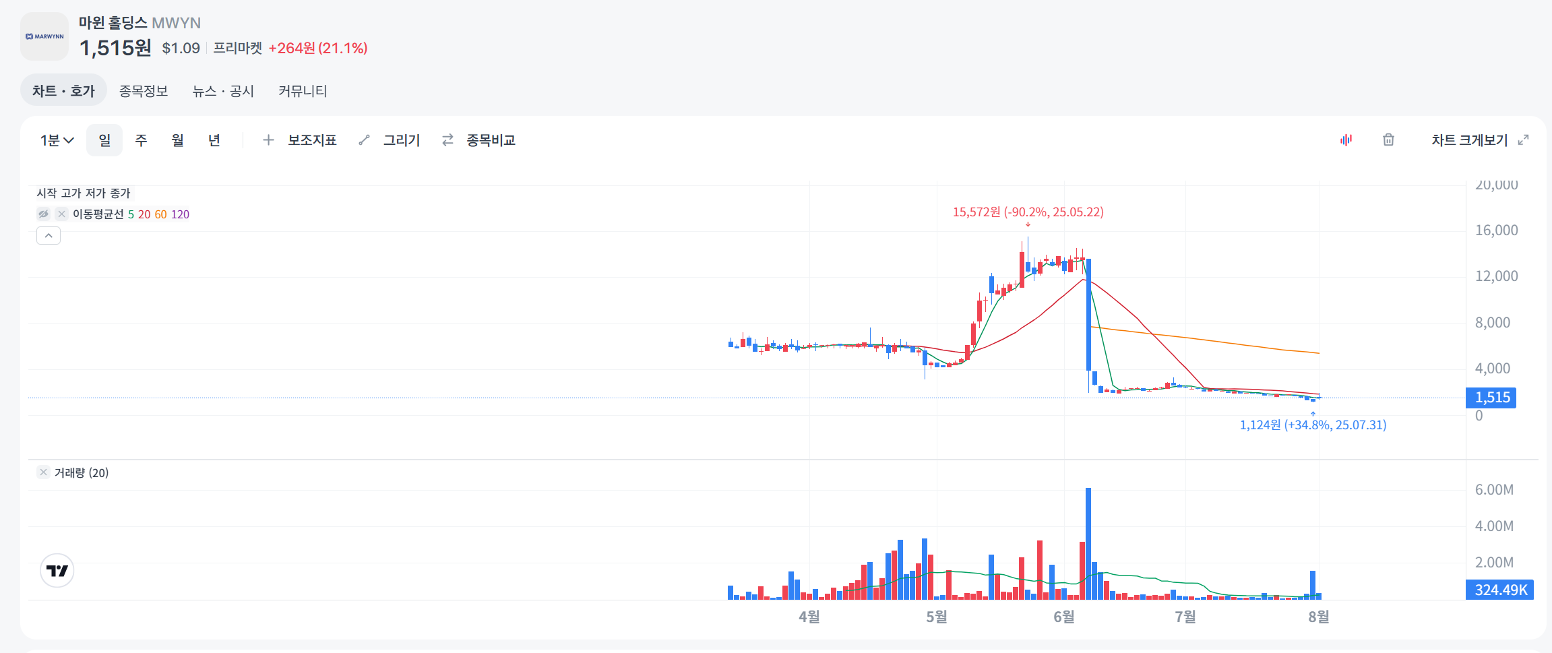Select the 월 monthly chart period

(177, 140)
